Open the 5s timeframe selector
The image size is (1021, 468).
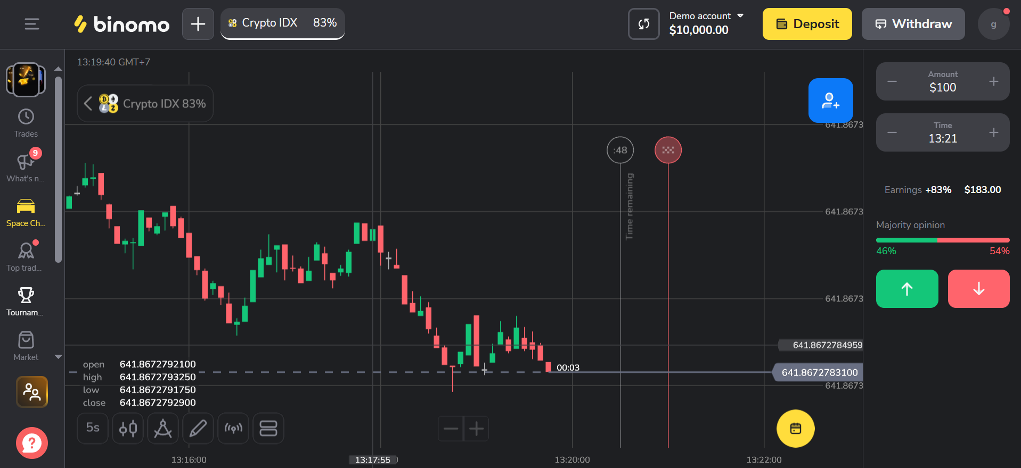click(93, 428)
